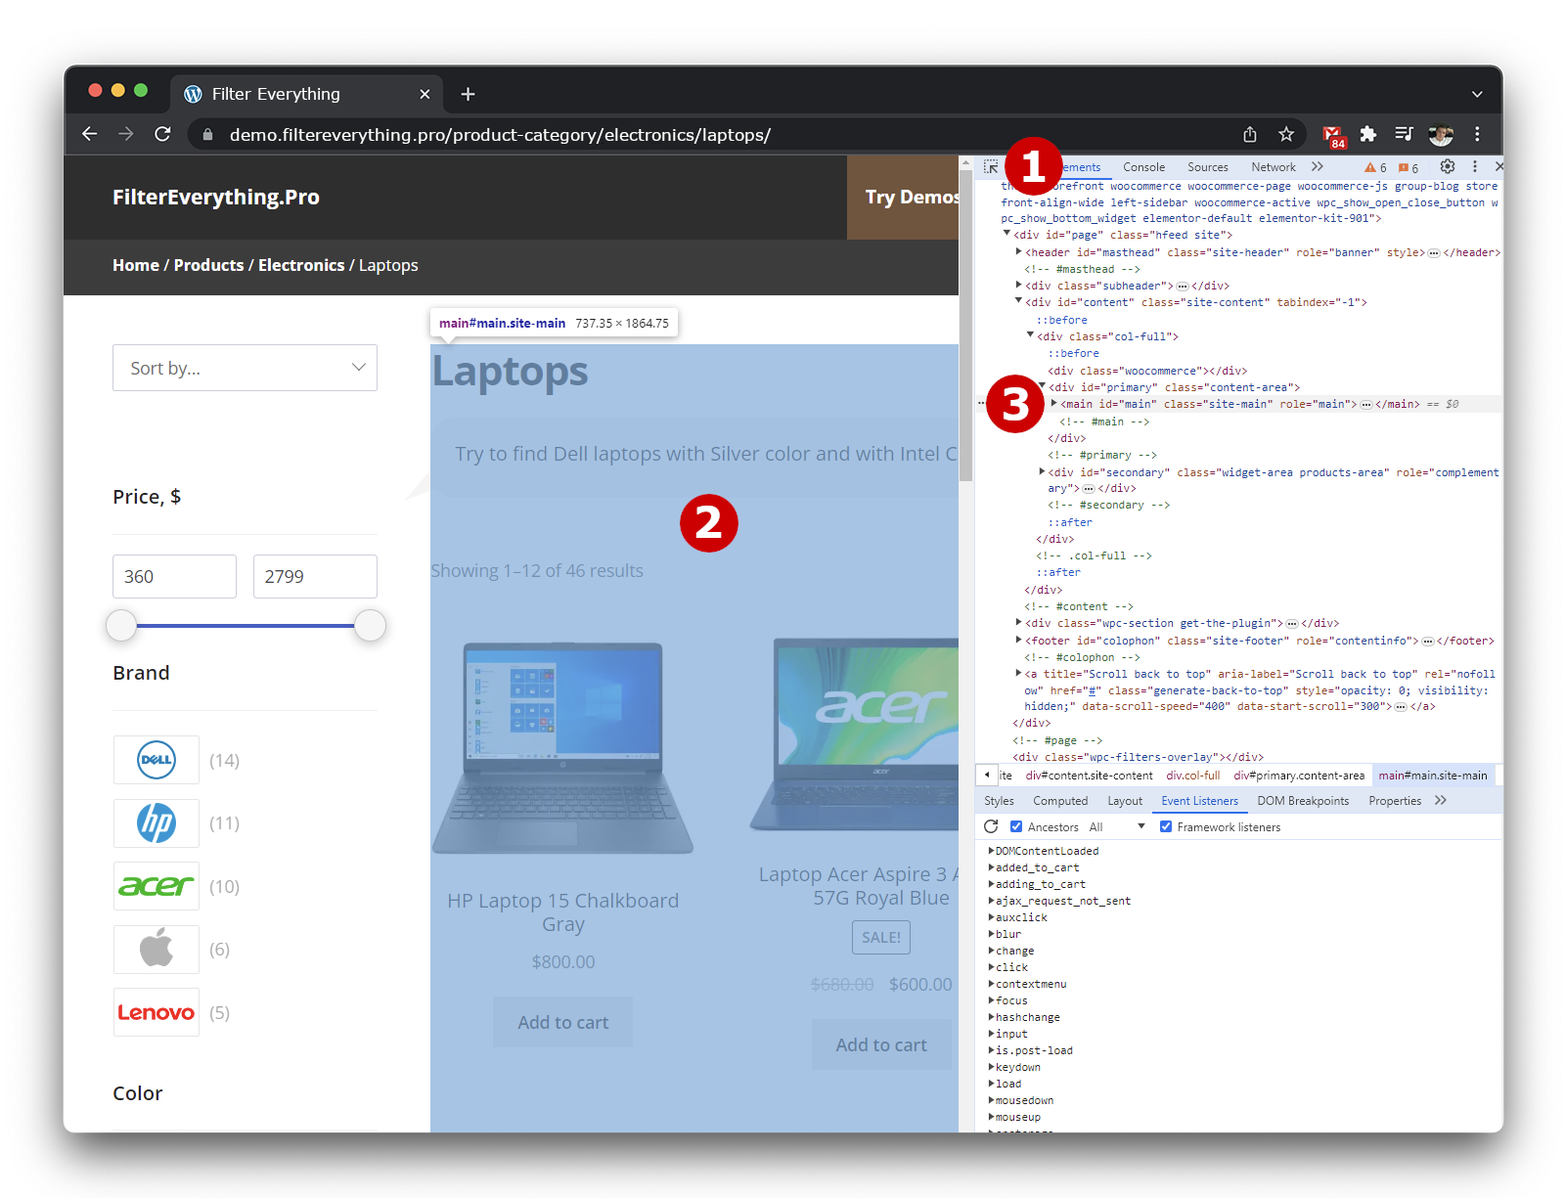Disable the Framework listeners checkbox

(x=1166, y=827)
